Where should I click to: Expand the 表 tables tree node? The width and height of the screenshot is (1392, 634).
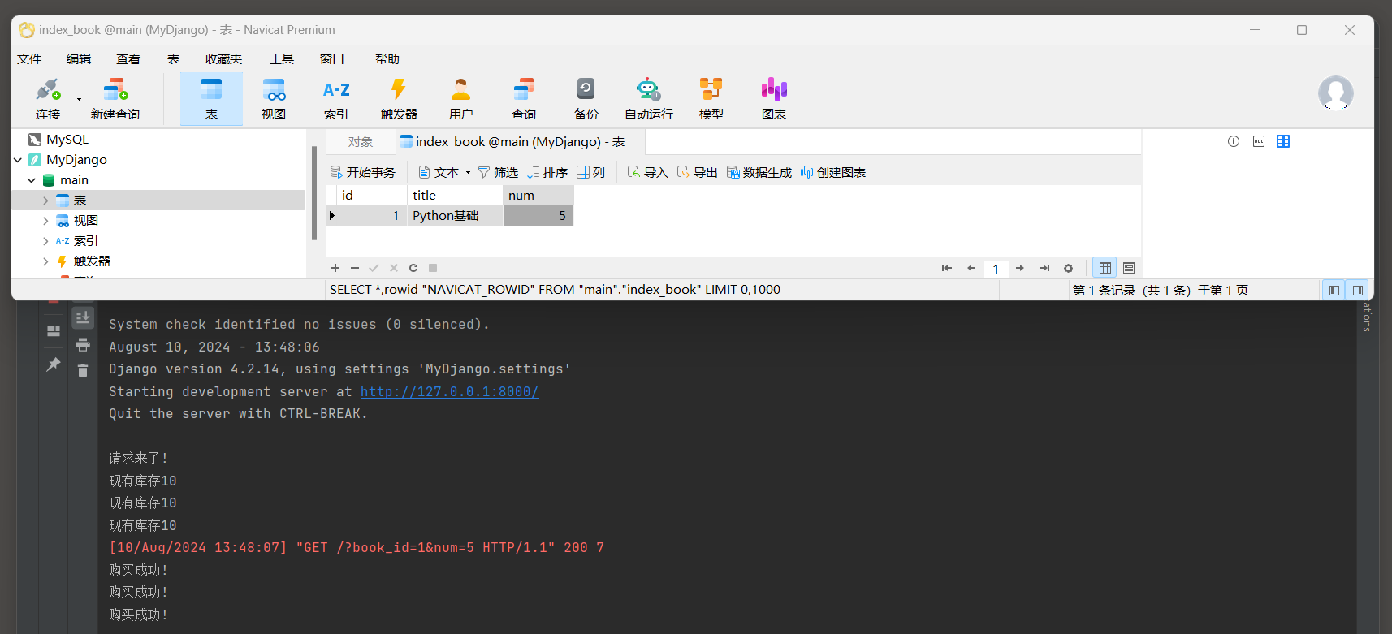[x=45, y=201]
